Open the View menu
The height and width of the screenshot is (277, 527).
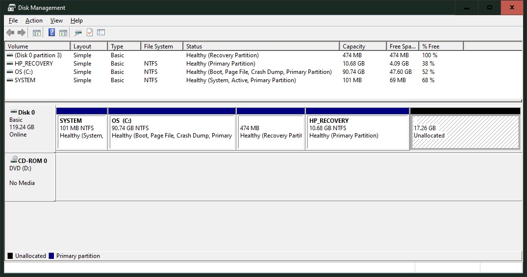(x=56, y=21)
